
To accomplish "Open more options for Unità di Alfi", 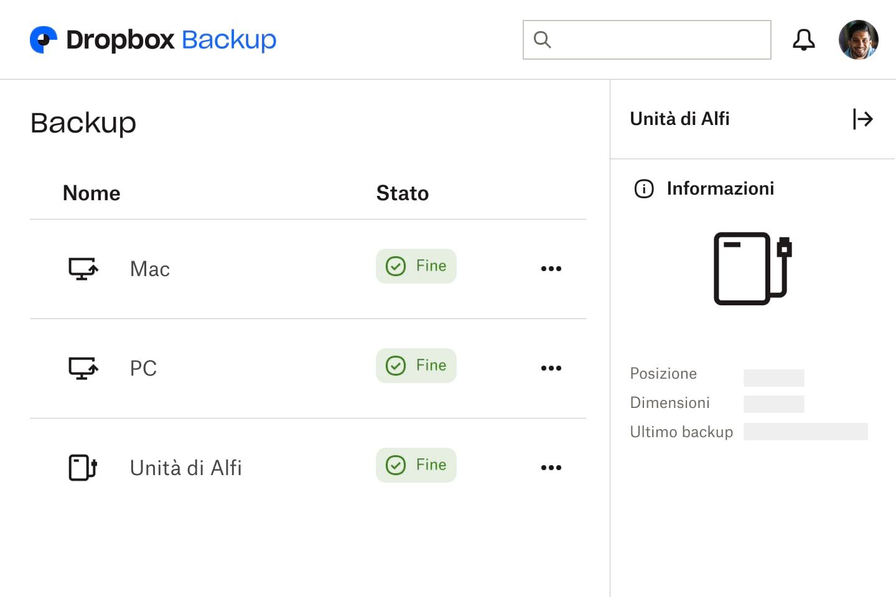I will 551,468.
